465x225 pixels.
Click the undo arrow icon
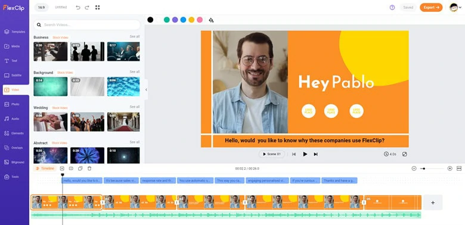78,7
